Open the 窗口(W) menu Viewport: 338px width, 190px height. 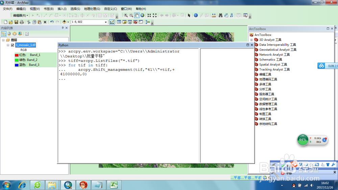(126, 9)
